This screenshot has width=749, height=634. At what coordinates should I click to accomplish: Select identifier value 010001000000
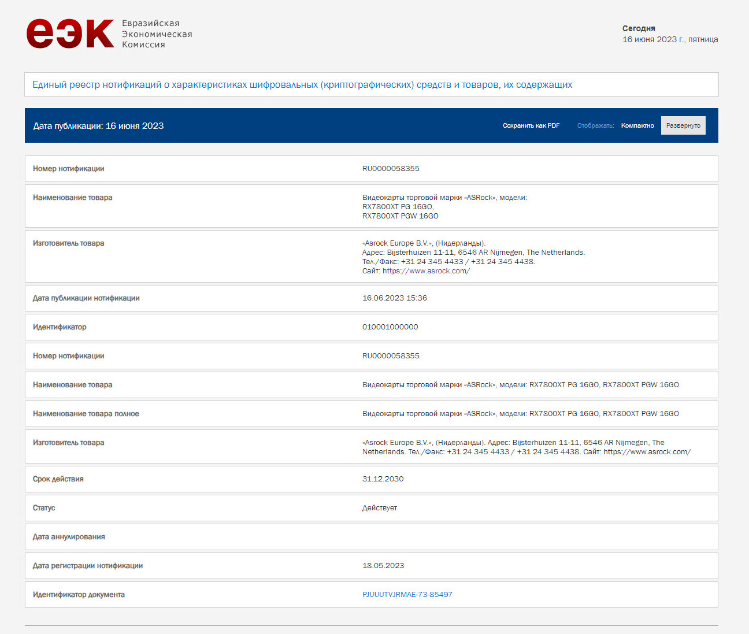[x=390, y=327]
